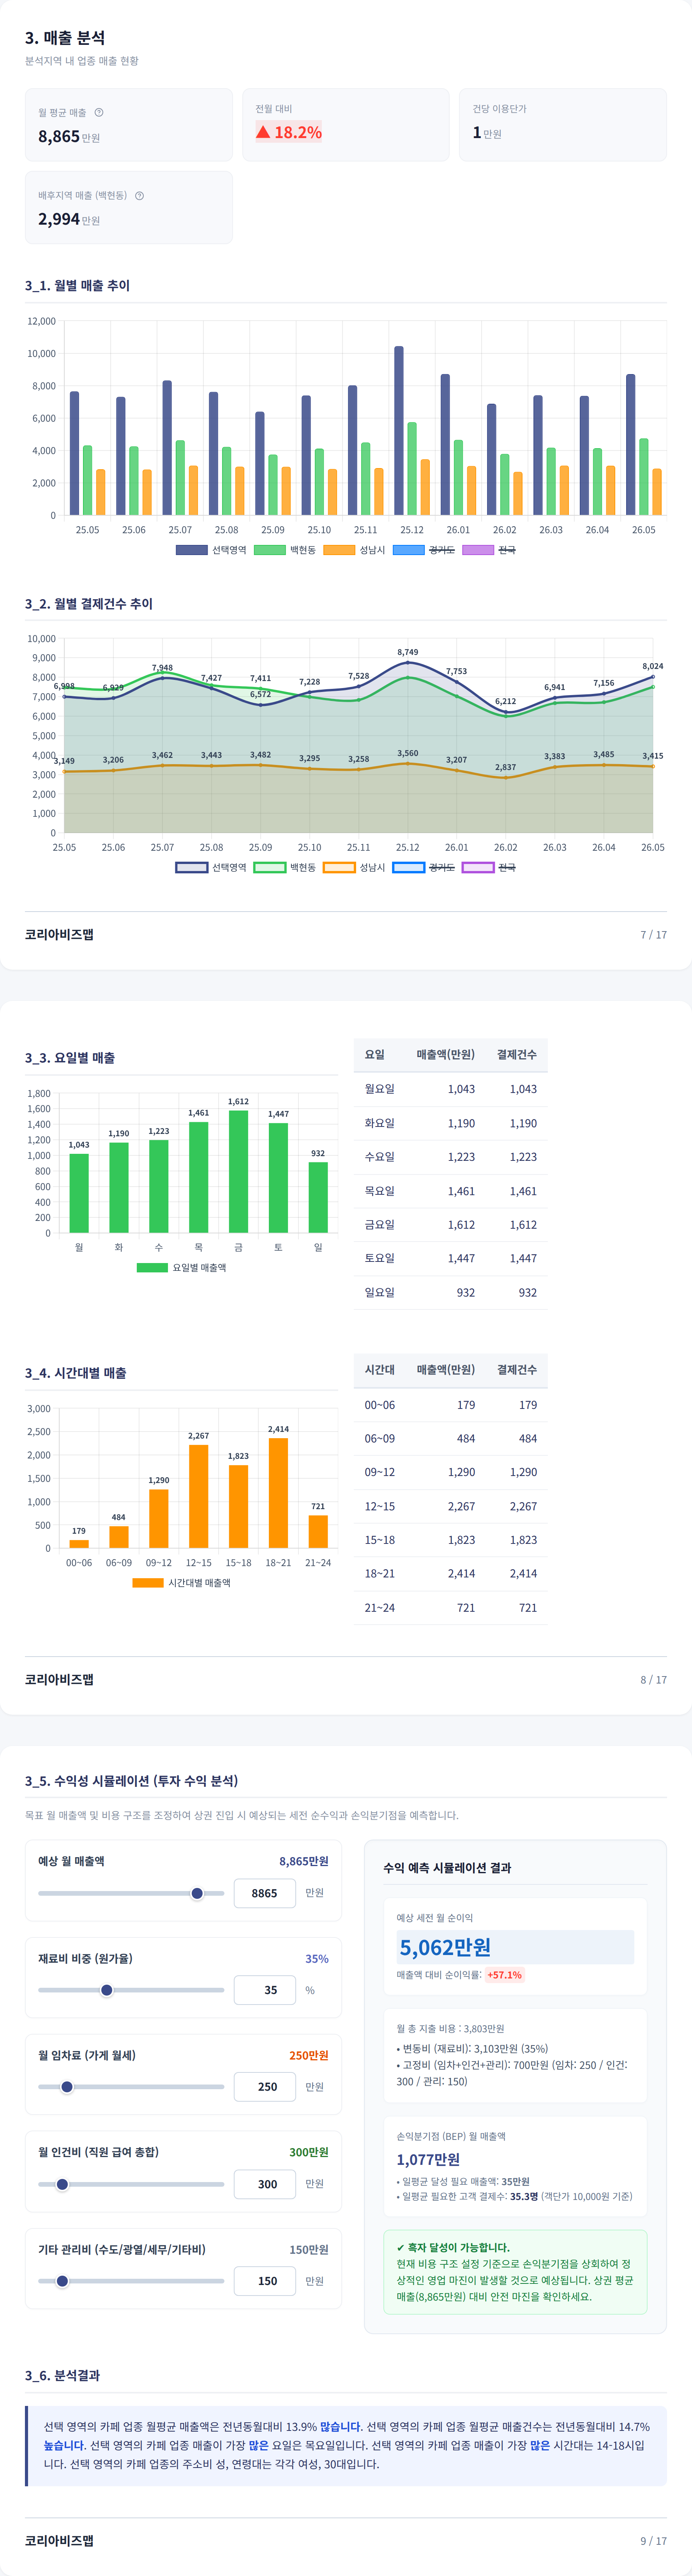Click the 2,837 data label in the payment count chart
Image resolution: width=692 pixels, height=2576 pixels.
(505, 767)
